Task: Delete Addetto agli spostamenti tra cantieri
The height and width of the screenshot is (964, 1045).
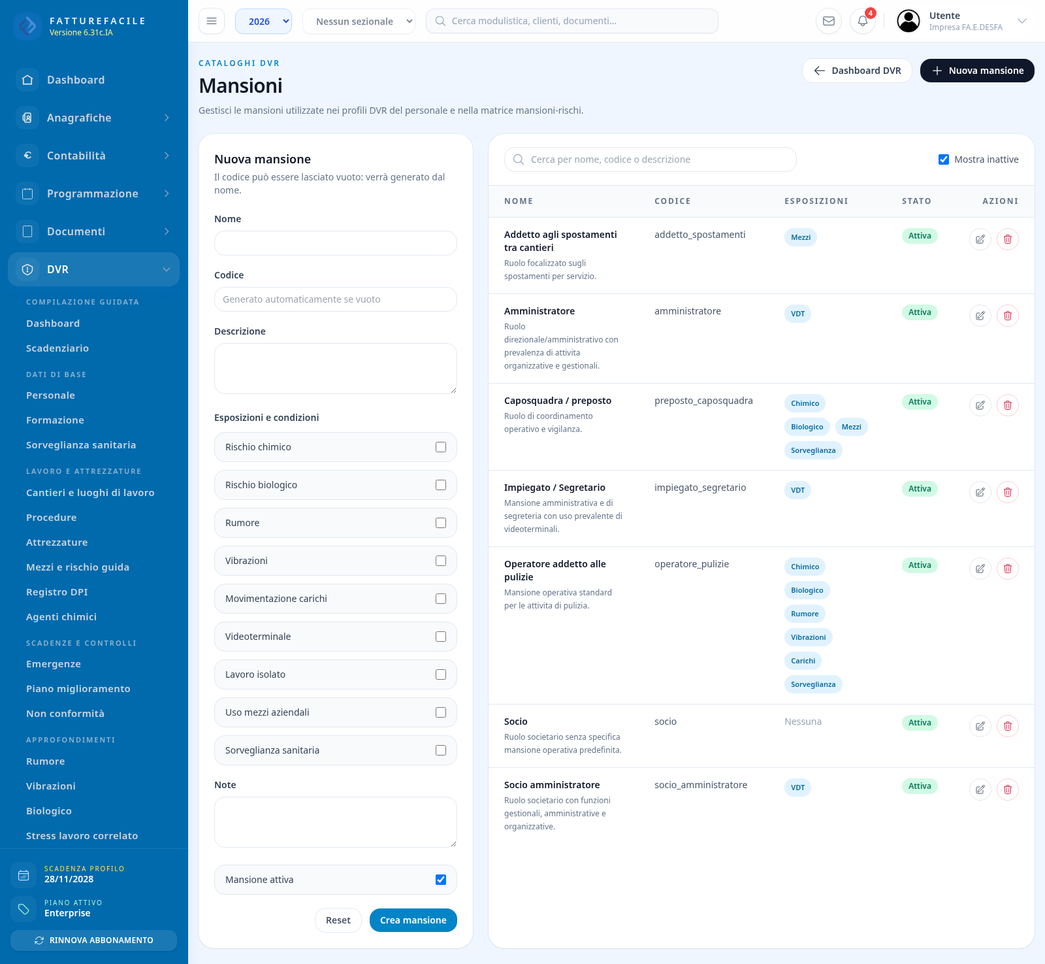Action: pyautogui.click(x=1008, y=239)
